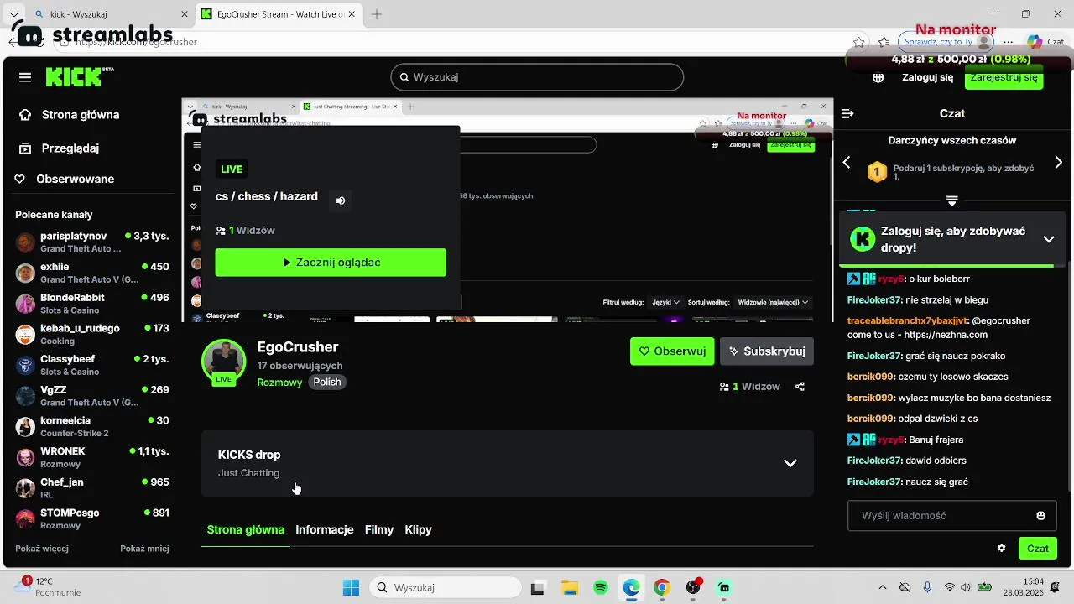Switch to the Strona główna tab
Screen dimensions: 1074x604
(246, 529)
